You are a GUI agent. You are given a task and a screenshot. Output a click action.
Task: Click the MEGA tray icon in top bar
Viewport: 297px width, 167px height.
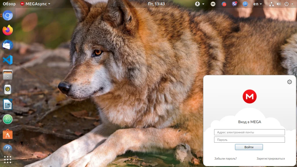coord(213,4)
